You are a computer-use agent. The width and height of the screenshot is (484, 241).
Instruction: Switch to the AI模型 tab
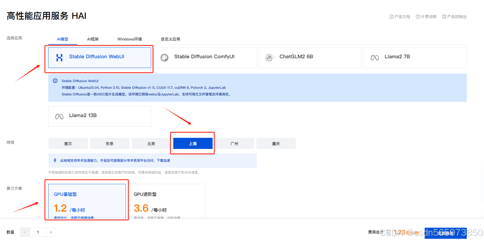point(63,39)
